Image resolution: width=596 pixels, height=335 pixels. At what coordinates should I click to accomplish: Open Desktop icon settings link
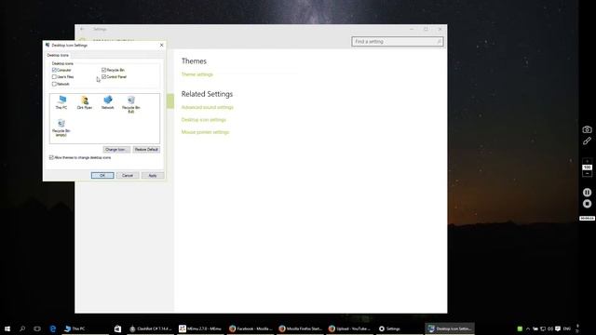pos(203,120)
